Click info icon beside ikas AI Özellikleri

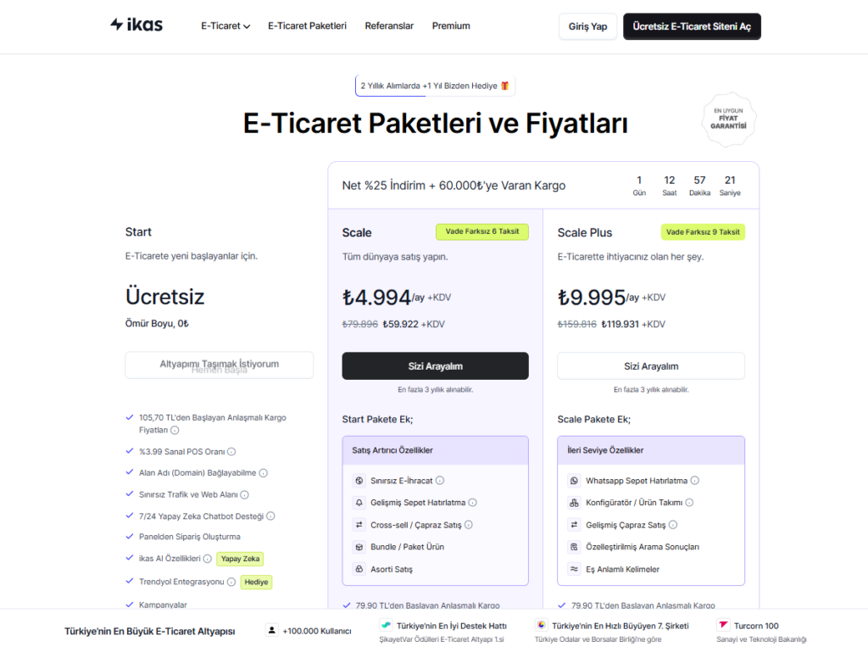point(208,559)
